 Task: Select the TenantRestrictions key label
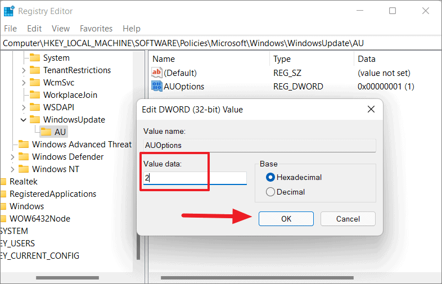tap(77, 70)
